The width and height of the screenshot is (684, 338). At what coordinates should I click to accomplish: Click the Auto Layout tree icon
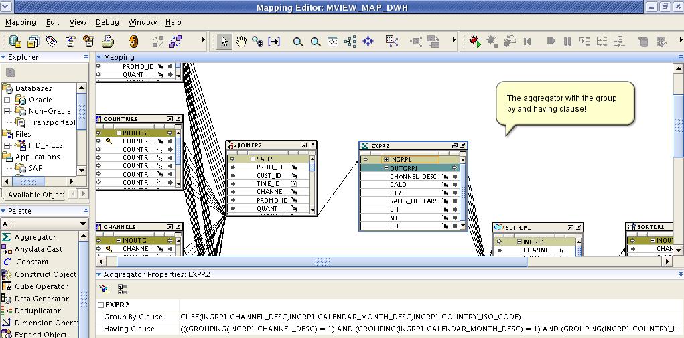coord(350,41)
